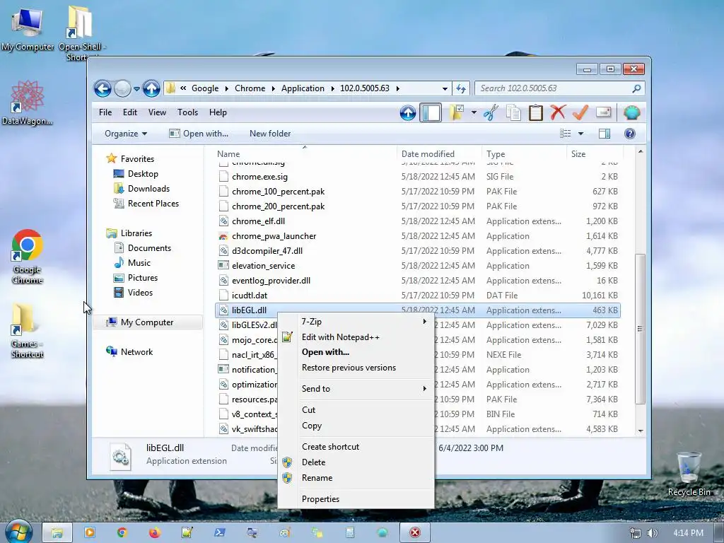Click the scissors Cut toolbar icon
Viewport: 724px width, 543px height.
[491, 112]
